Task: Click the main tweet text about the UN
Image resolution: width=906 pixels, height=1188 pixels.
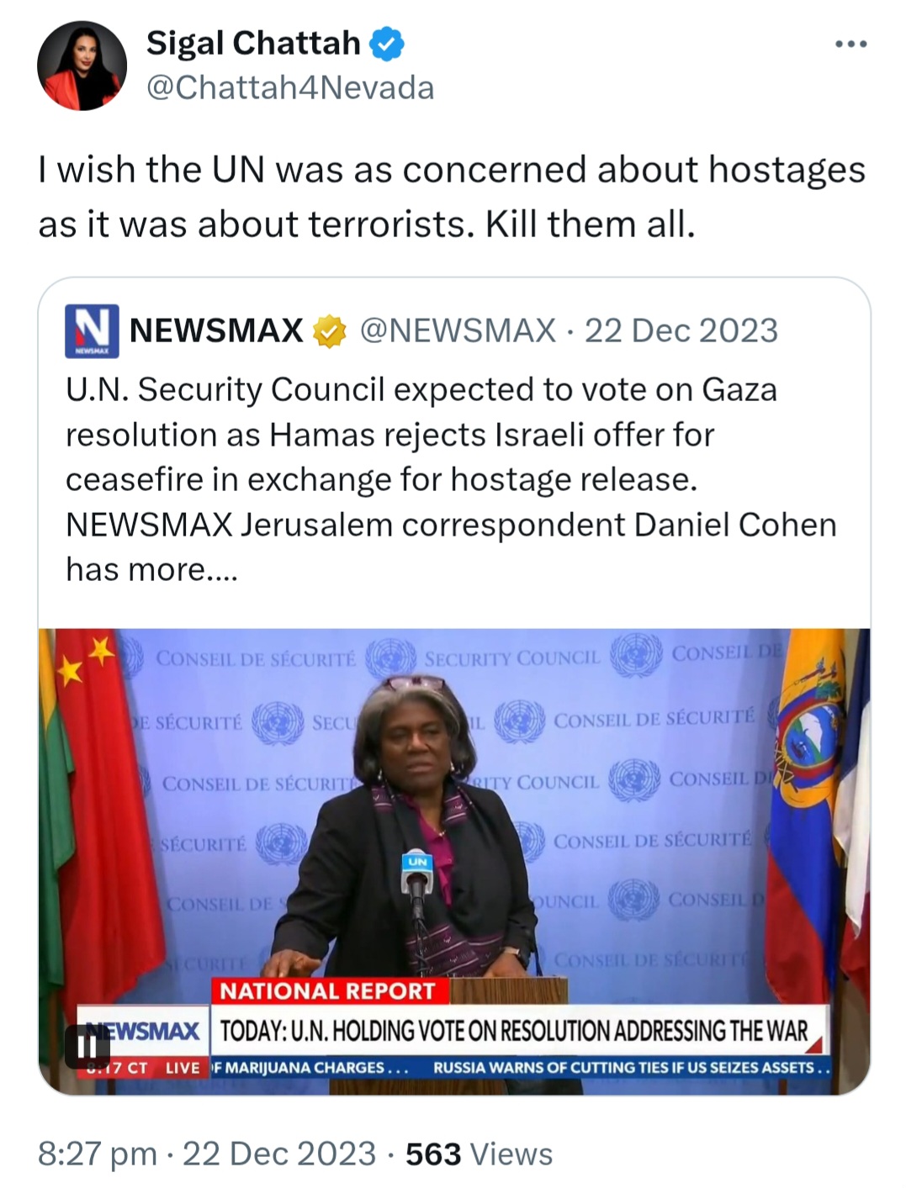Action: [x=451, y=197]
